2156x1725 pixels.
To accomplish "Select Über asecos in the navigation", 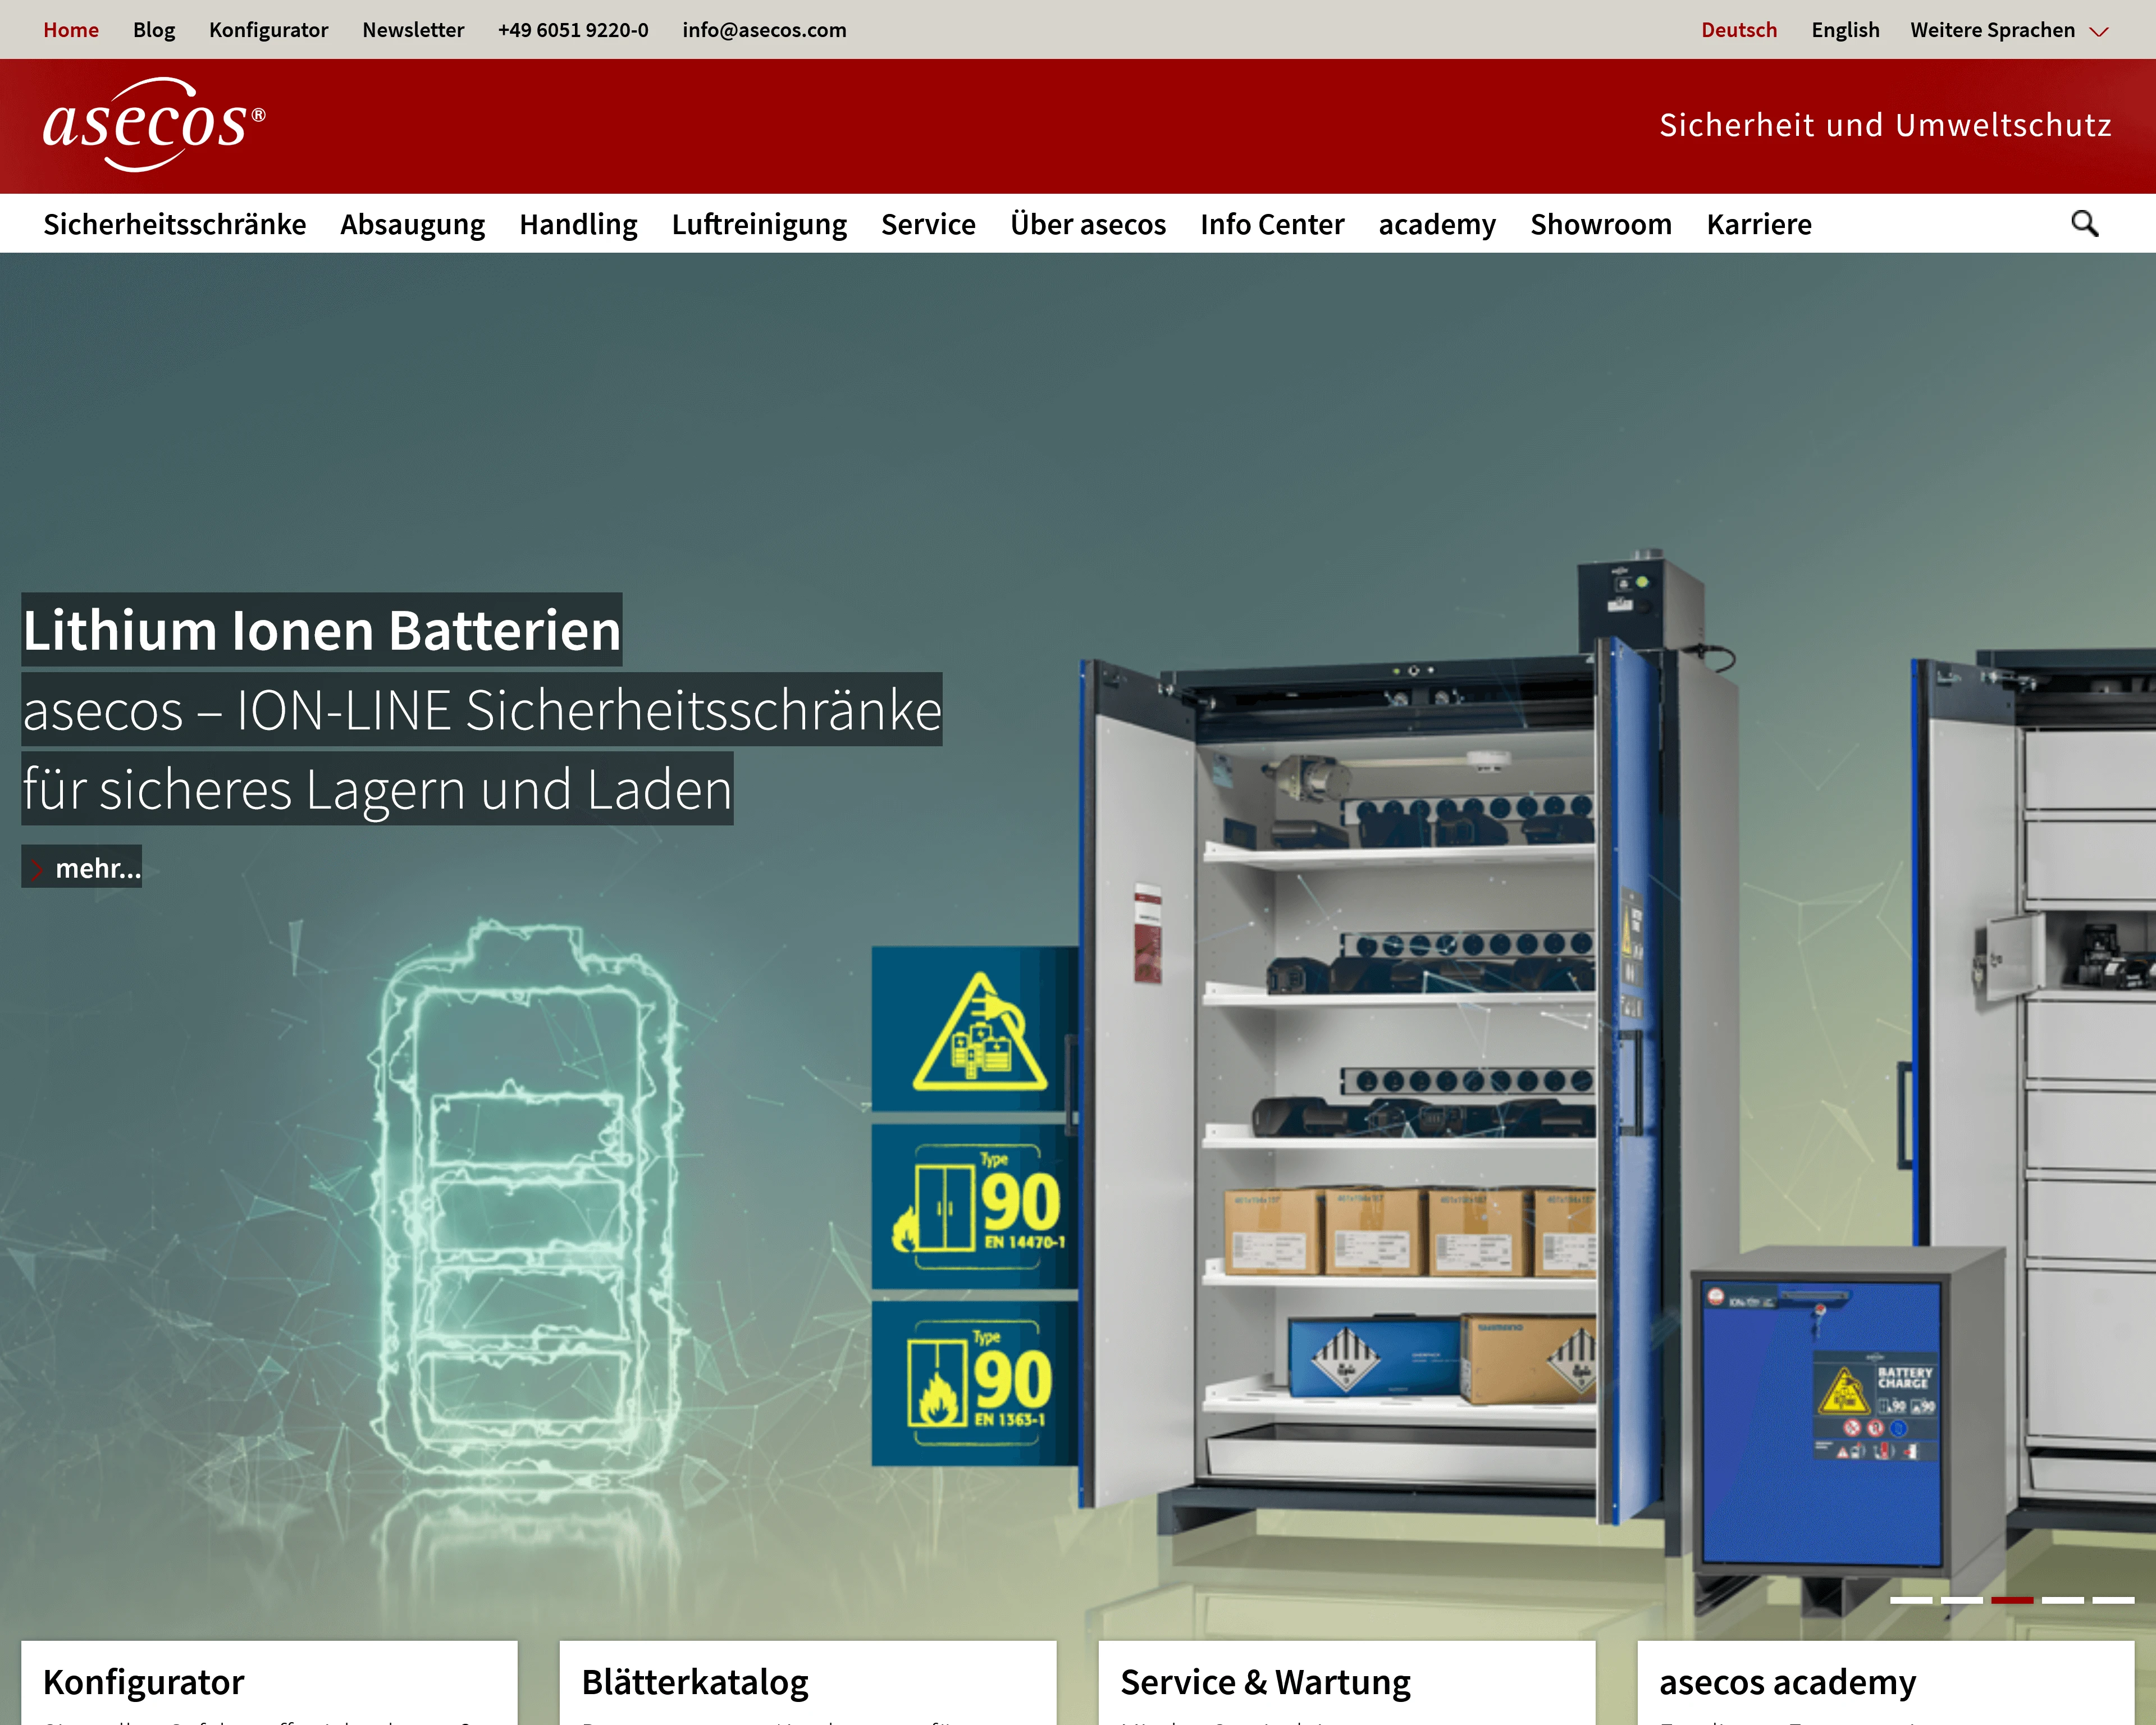I will (x=1088, y=224).
